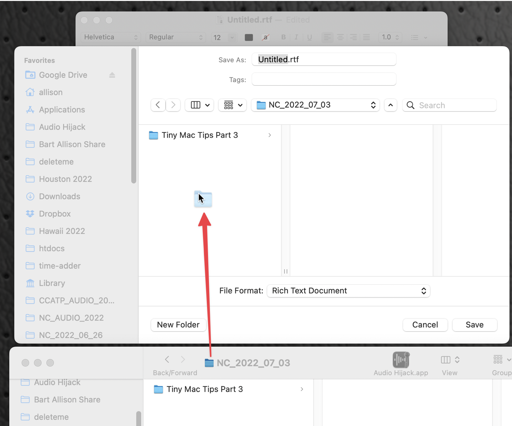Cancel the save dialog
The width and height of the screenshot is (512, 426).
(425, 325)
